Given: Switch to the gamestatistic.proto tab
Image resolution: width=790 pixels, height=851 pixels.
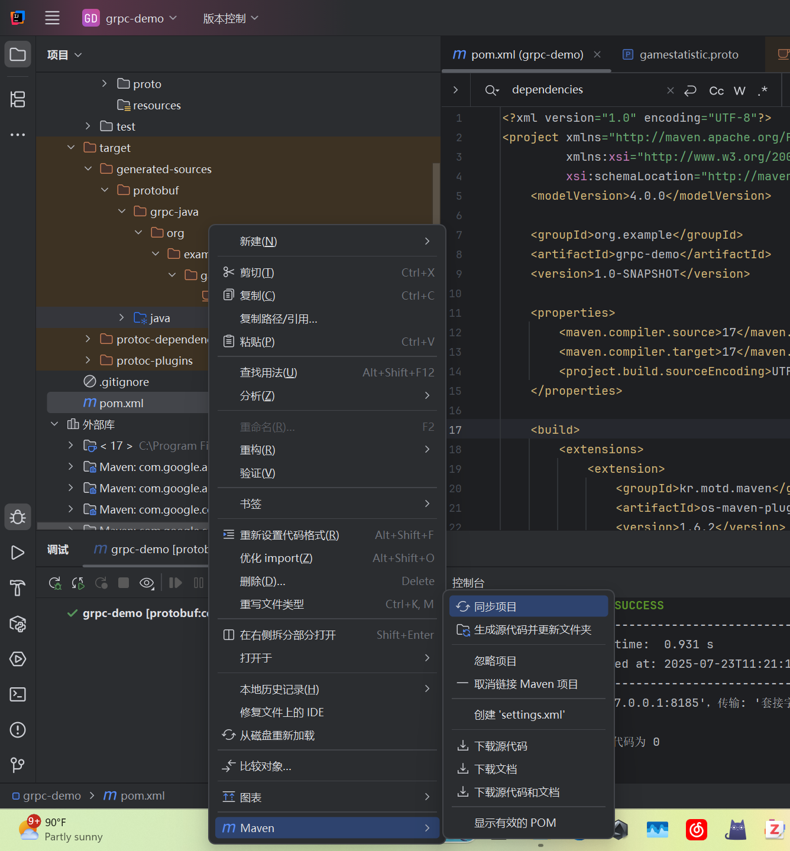Looking at the screenshot, I should pos(689,54).
